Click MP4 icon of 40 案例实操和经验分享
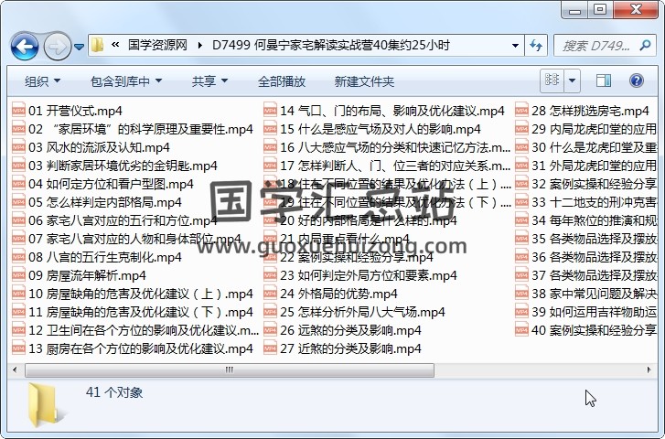 pyautogui.click(x=521, y=330)
